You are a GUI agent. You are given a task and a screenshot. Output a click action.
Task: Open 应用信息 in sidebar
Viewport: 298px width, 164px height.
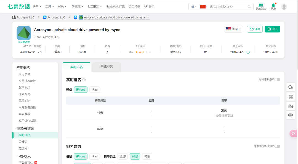pyautogui.click(x=24, y=74)
